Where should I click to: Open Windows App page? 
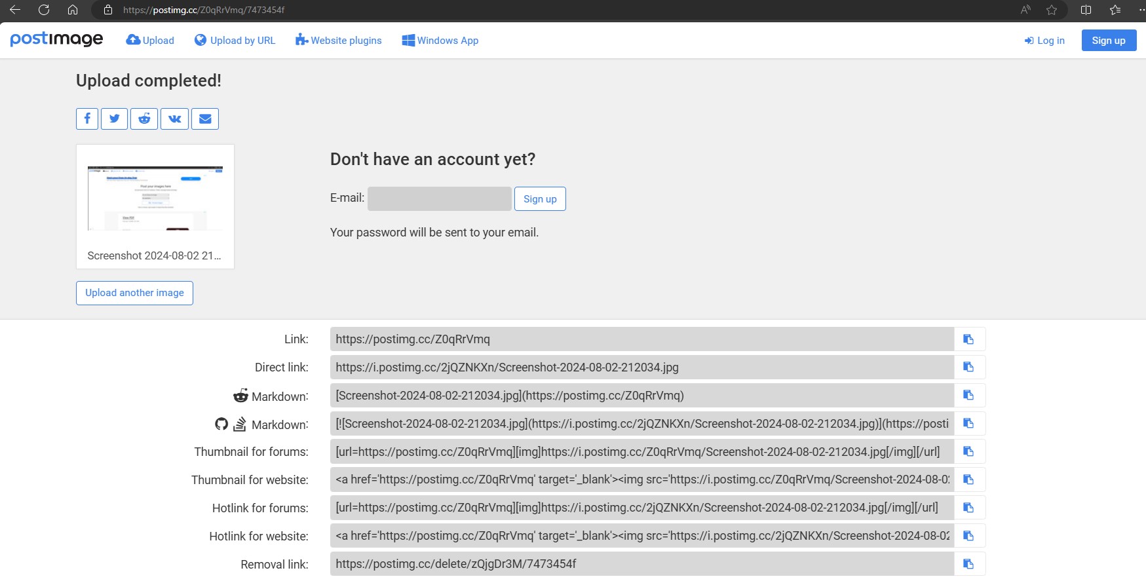click(440, 40)
